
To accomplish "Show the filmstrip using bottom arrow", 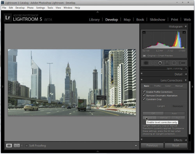I will click(x=97, y=151).
